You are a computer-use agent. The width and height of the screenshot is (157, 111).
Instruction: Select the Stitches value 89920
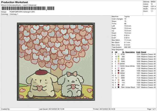153,2
